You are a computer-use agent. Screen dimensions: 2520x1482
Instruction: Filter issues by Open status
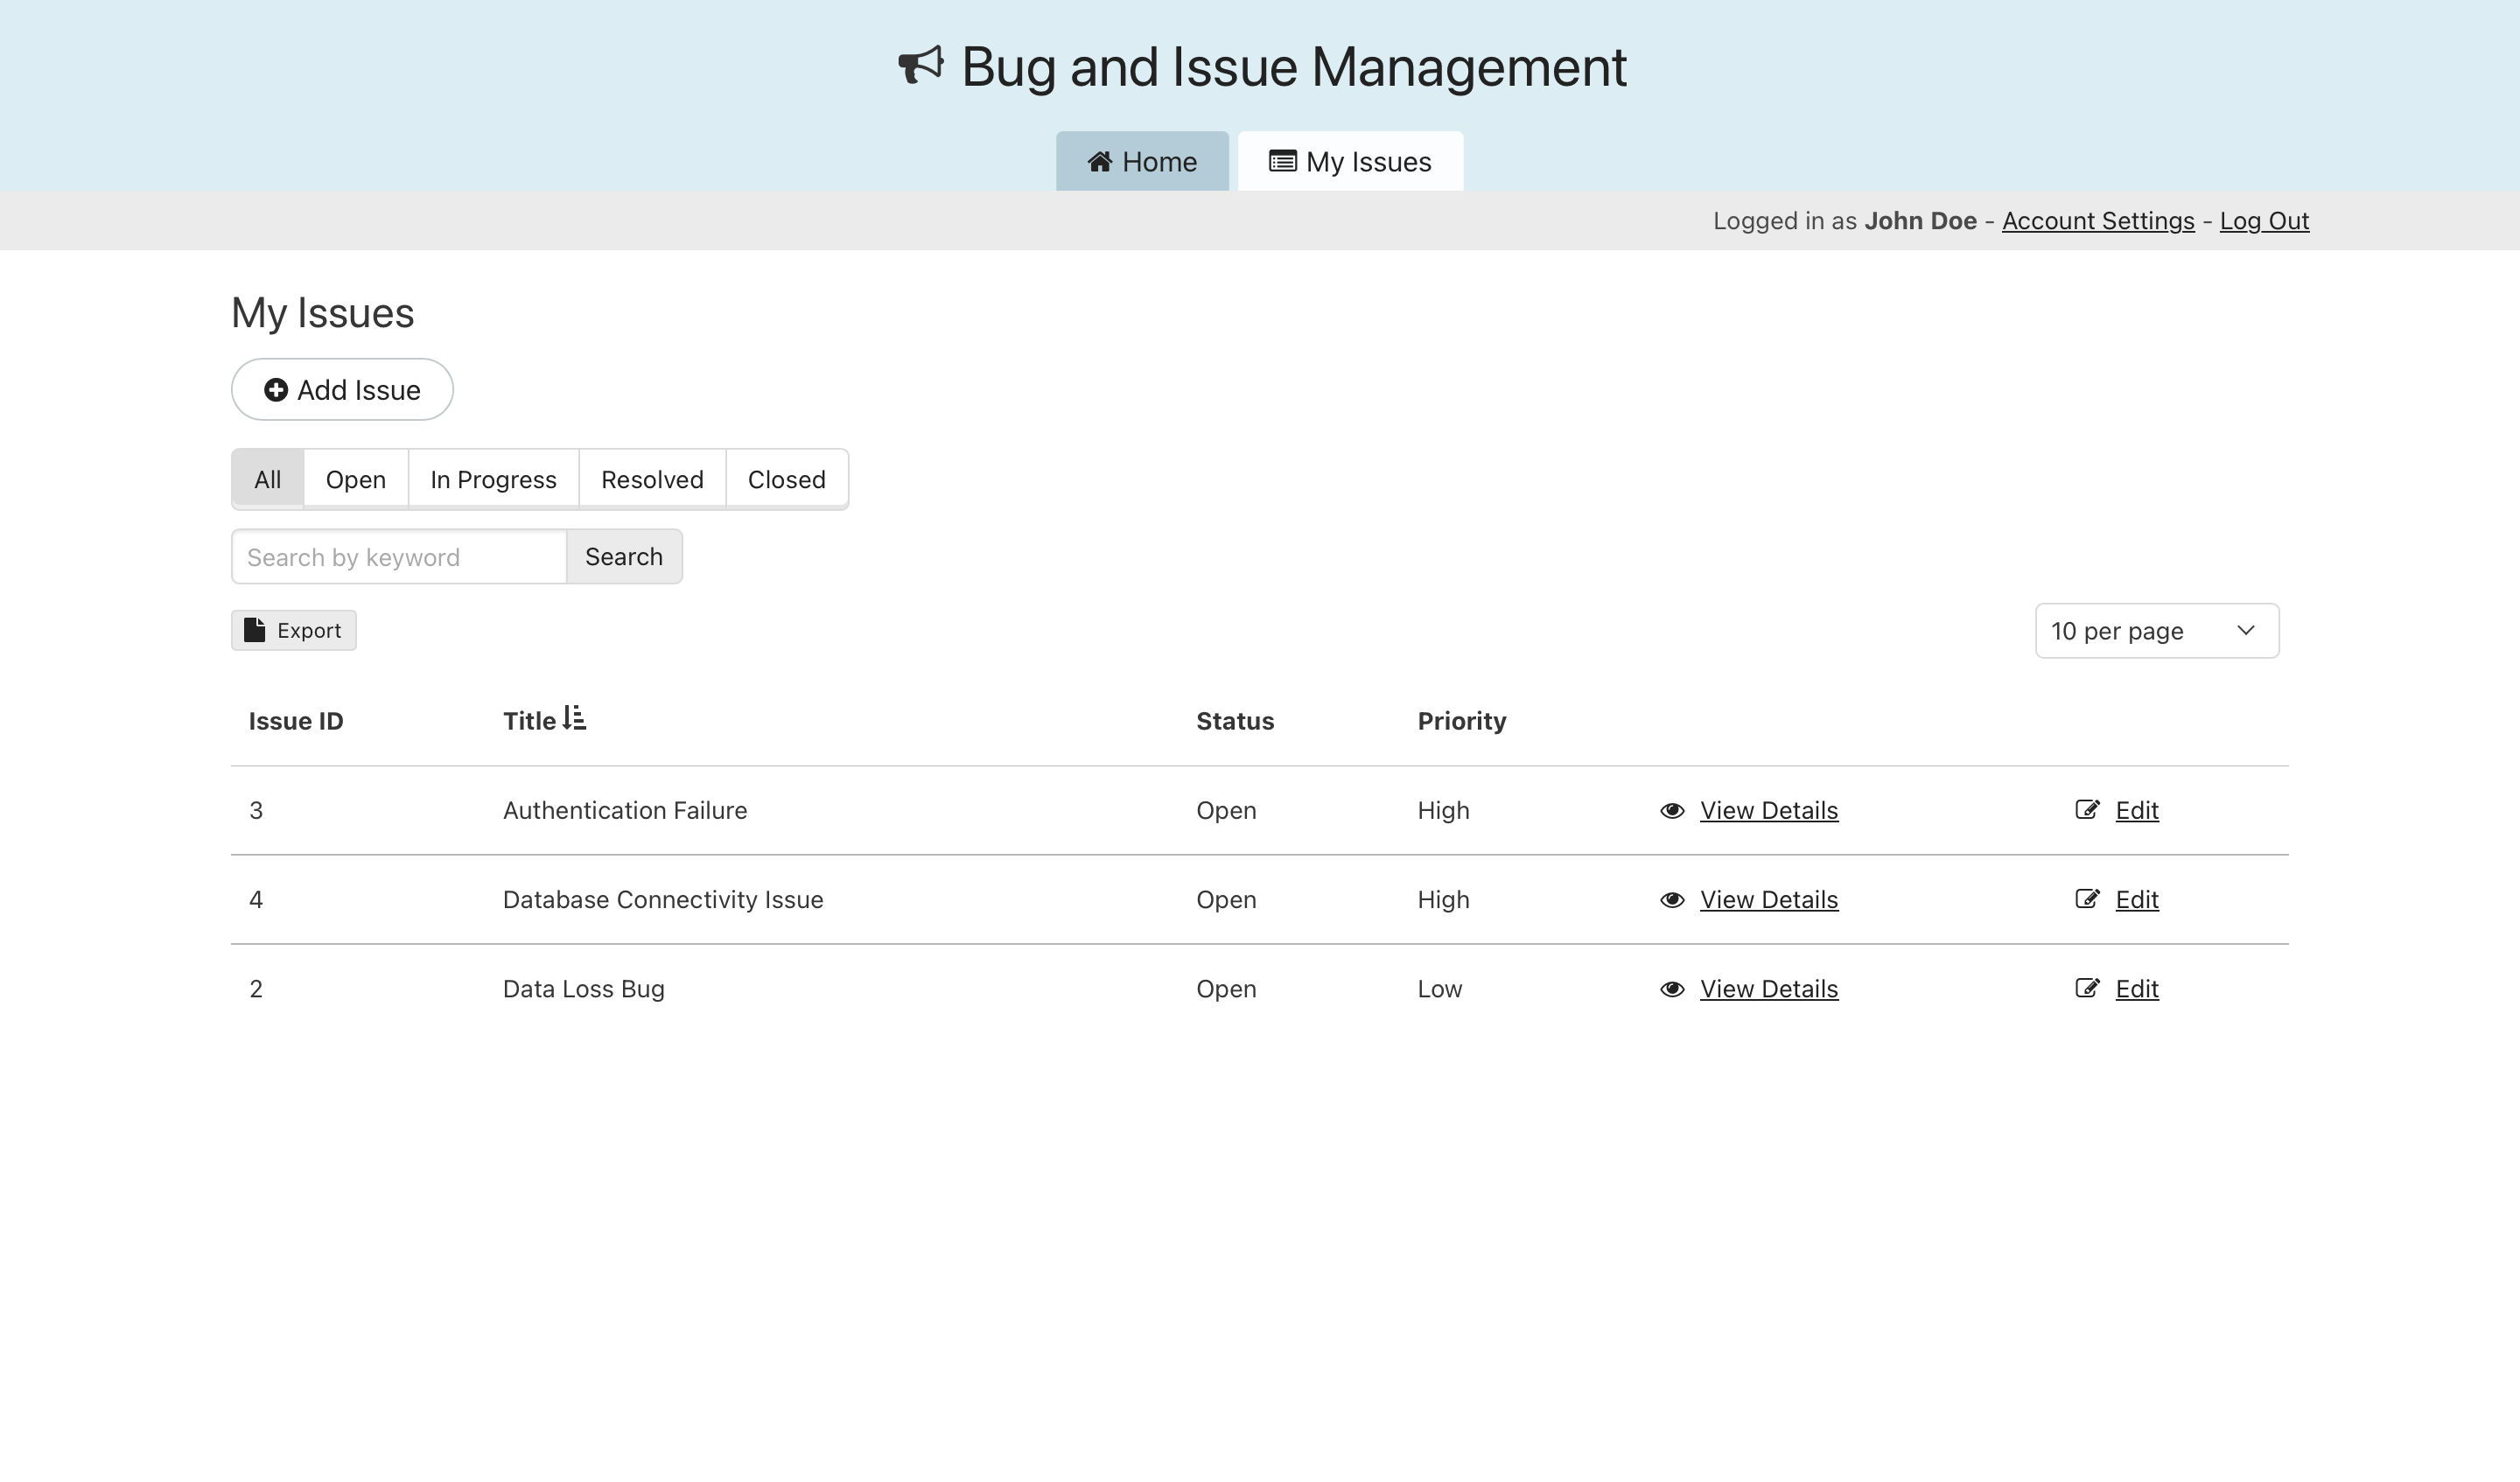(356, 480)
